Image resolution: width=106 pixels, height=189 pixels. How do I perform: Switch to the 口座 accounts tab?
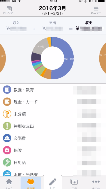pyautogui.click(x=74, y=183)
